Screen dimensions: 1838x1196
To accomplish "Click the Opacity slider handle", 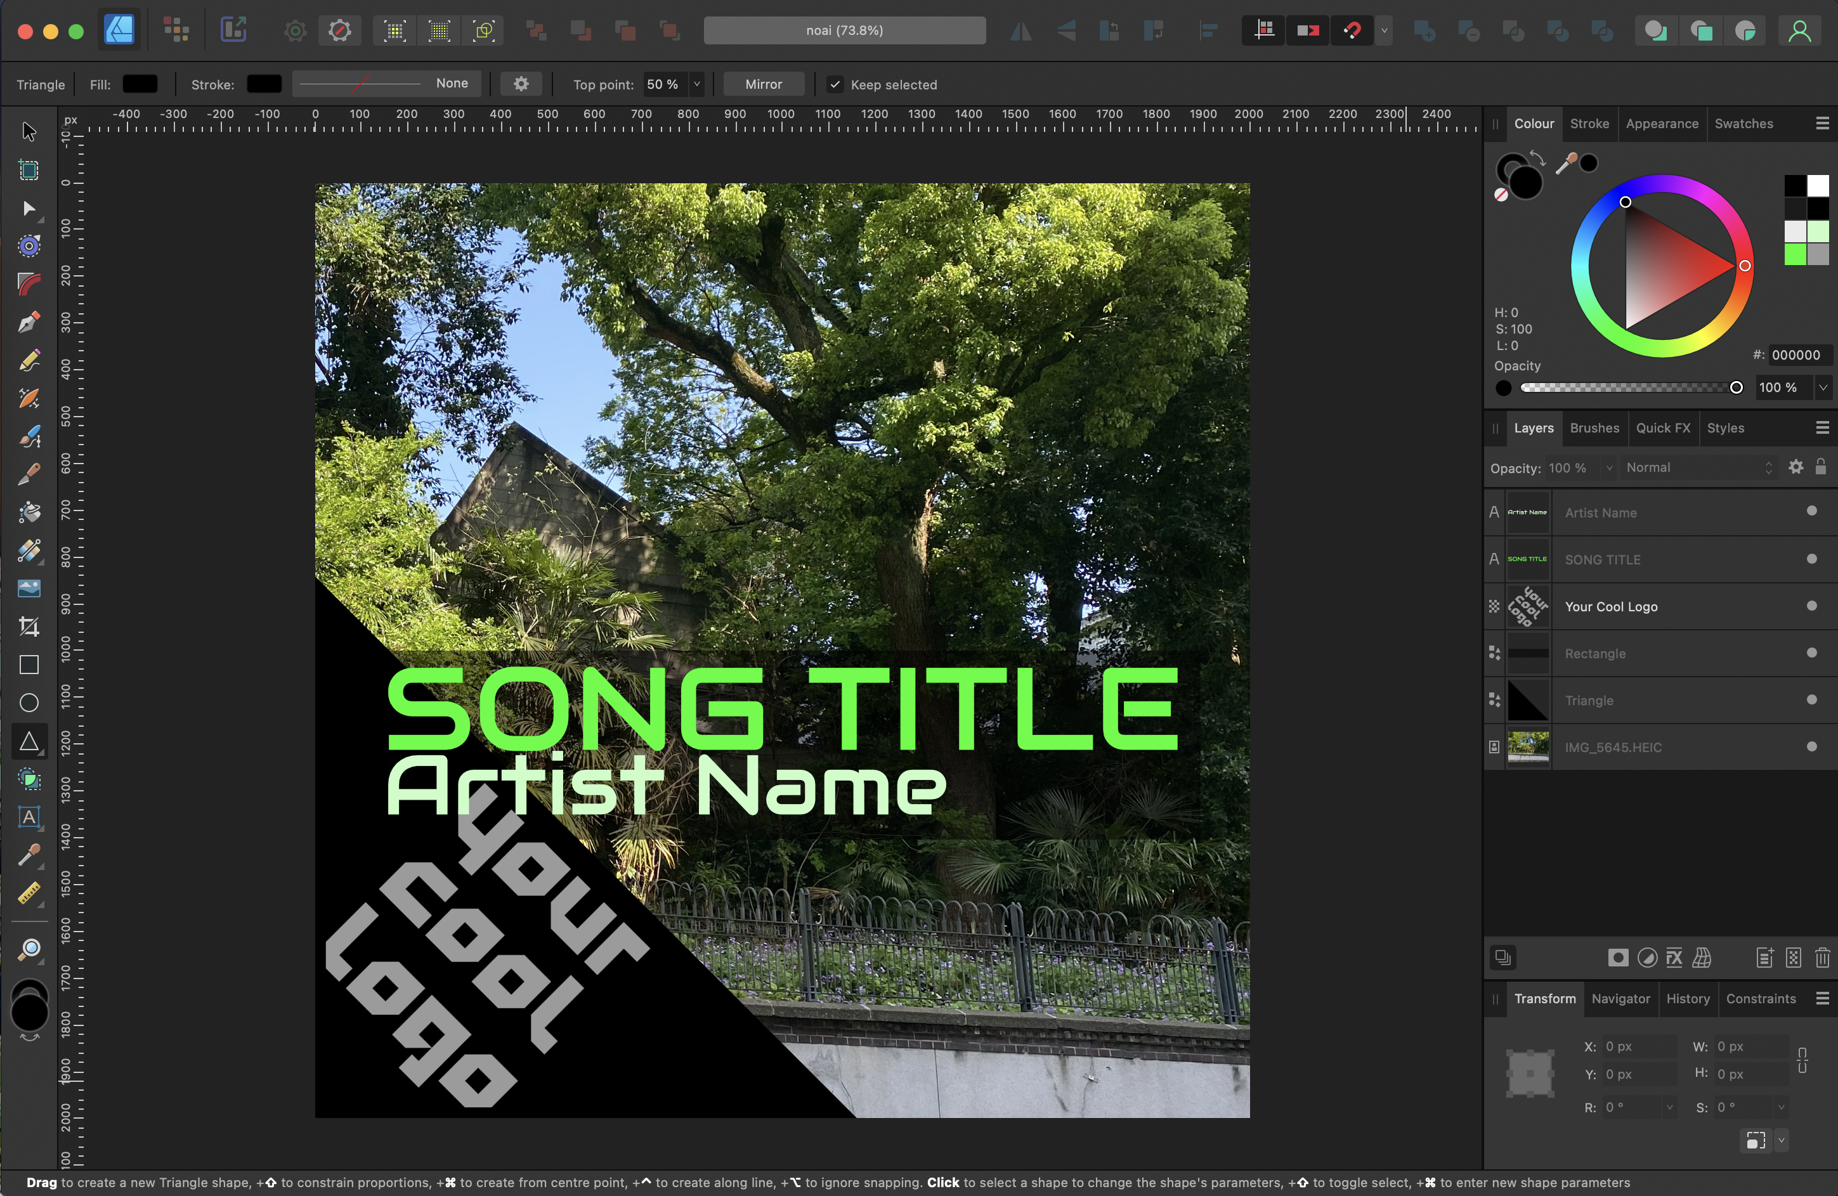I will (1735, 387).
